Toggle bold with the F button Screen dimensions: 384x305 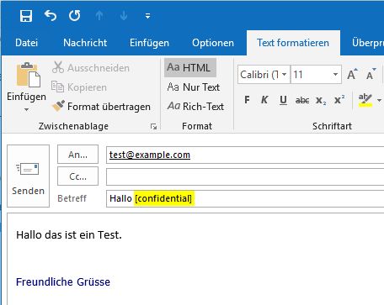[247, 100]
